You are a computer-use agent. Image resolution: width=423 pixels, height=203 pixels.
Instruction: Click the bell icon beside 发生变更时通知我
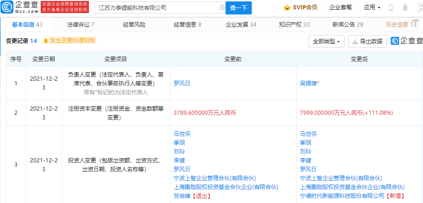[46, 41]
